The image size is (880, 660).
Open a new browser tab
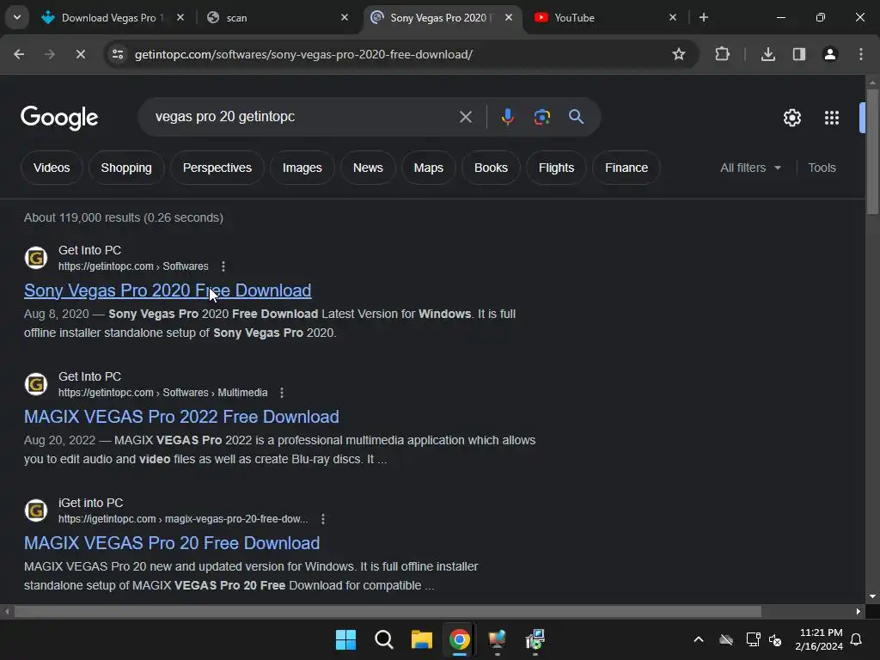(x=703, y=17)
